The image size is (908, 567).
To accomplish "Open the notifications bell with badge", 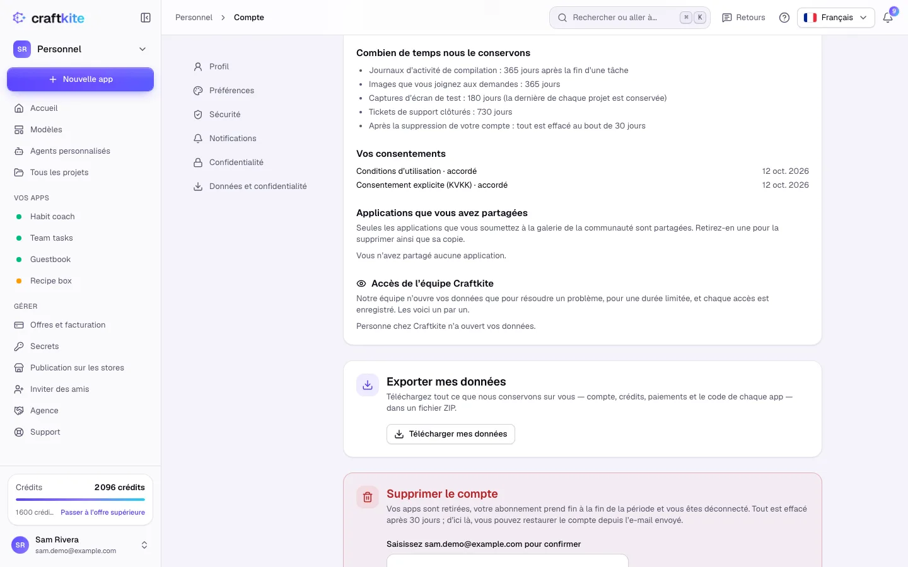I will [x=888, y=18].
